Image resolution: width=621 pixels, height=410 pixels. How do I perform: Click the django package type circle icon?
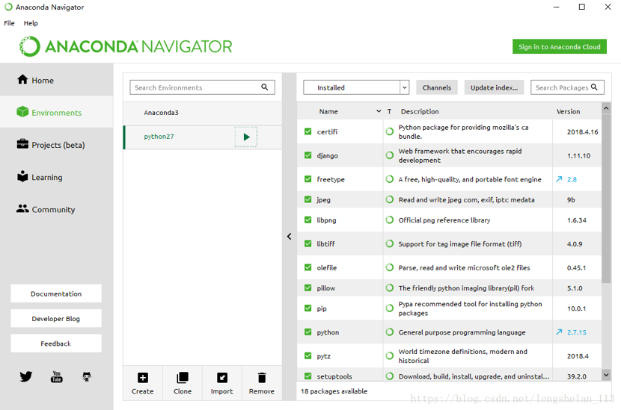pyautogui.click(x=390, y=155)
